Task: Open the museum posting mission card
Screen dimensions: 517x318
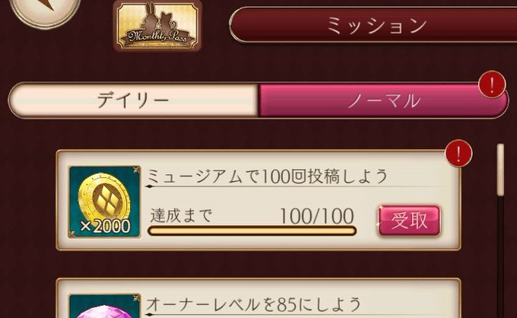Action: tap(258, 200)
